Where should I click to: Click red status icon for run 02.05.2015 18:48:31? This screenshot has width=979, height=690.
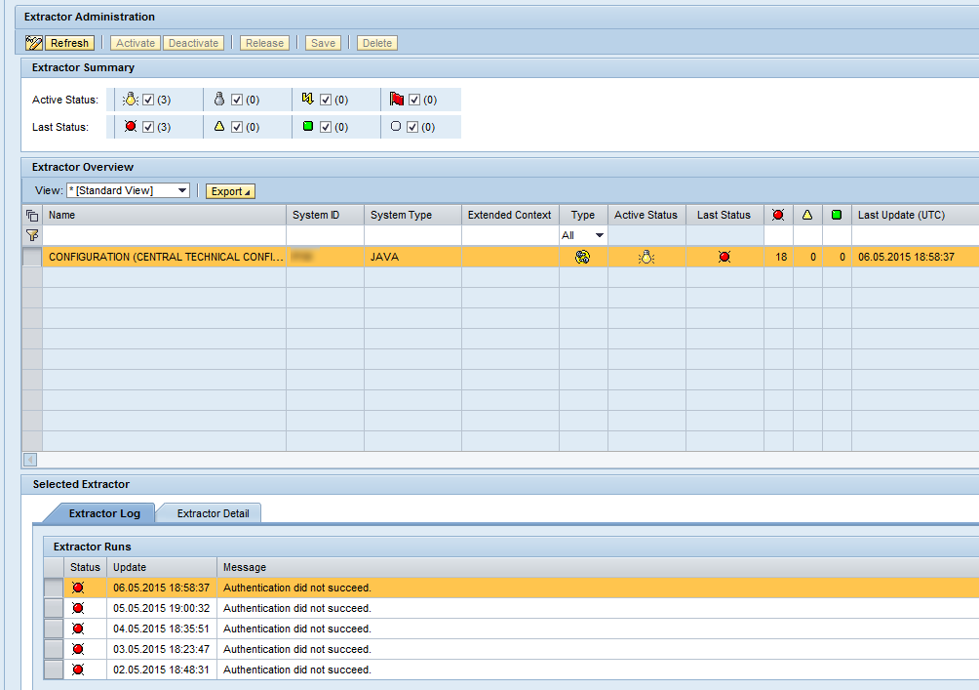pyautogui.click(x=78, y=670)
